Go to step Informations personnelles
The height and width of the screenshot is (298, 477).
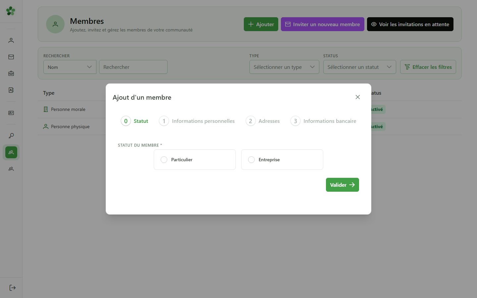tap(197, 121)
